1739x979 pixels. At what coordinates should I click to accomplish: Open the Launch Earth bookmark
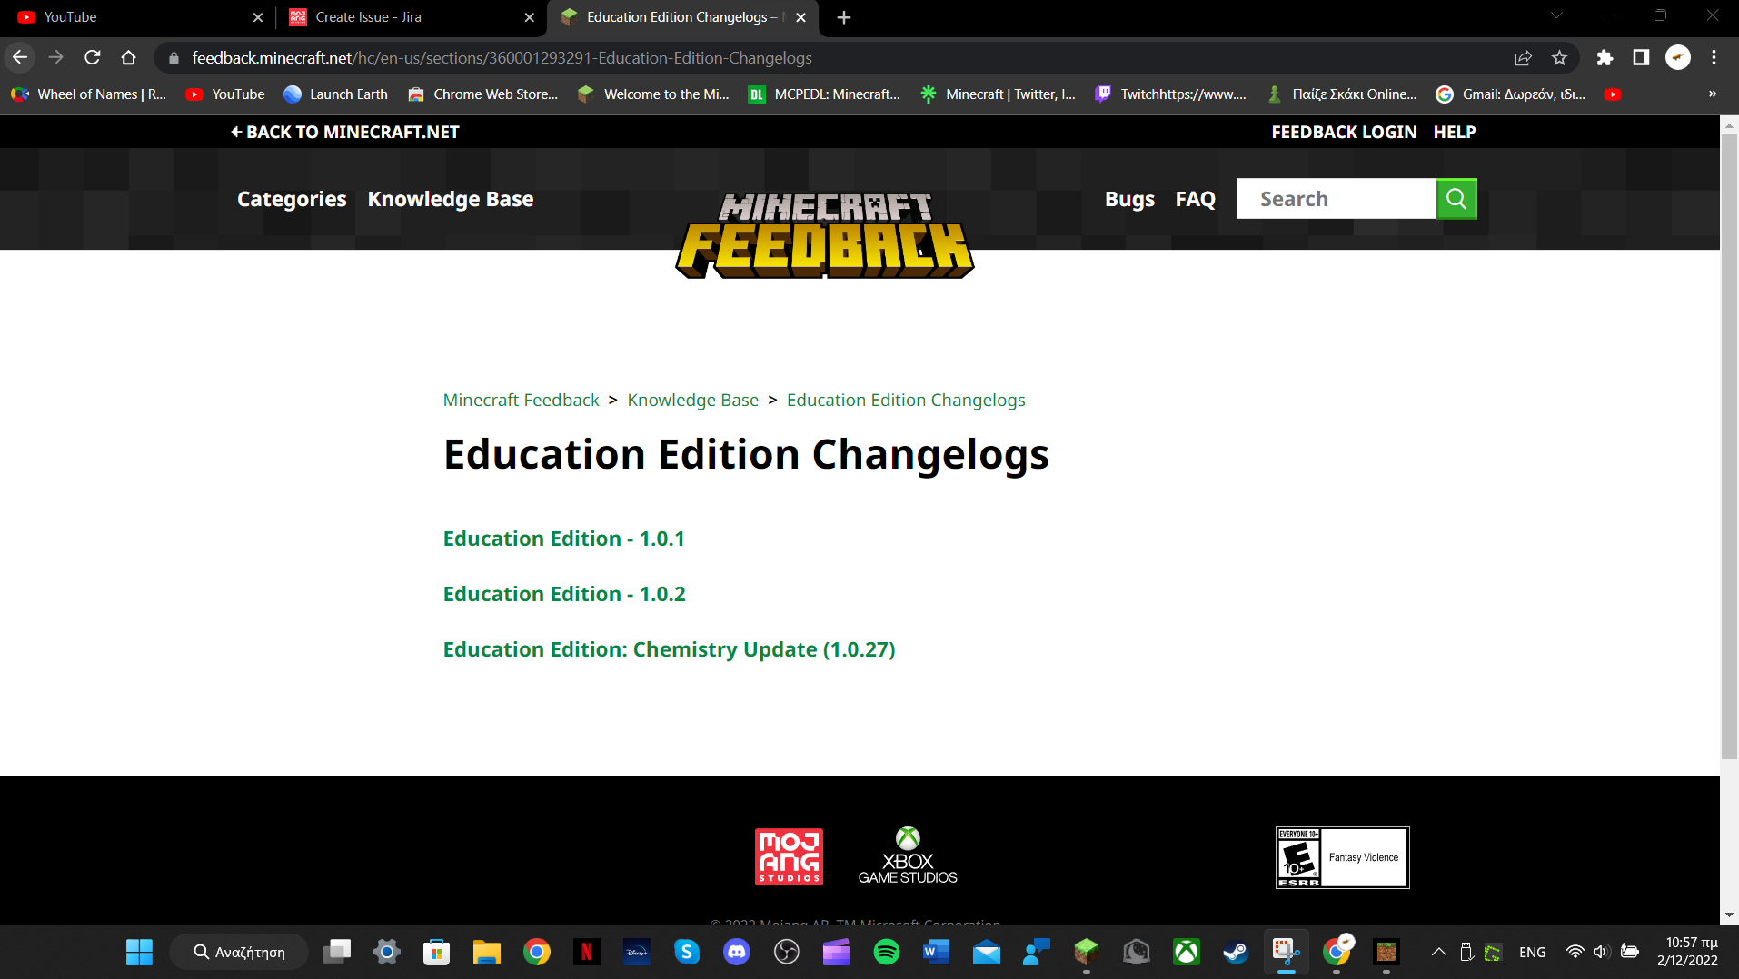tap(335, 94)
